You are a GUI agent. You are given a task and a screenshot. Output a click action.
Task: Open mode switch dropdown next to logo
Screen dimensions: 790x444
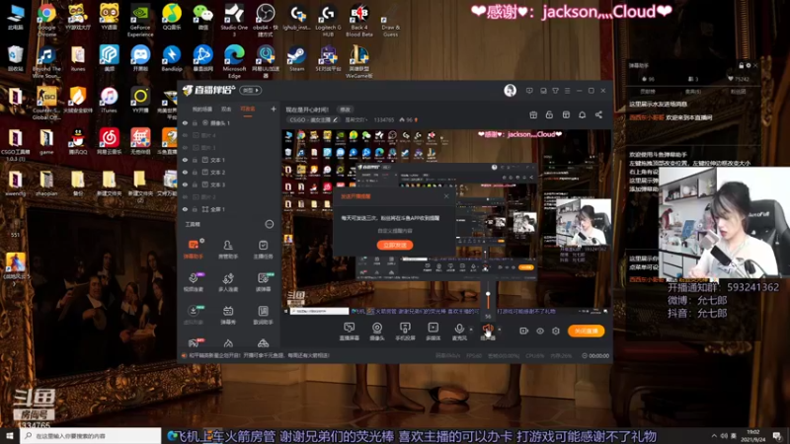coord(251,91)
